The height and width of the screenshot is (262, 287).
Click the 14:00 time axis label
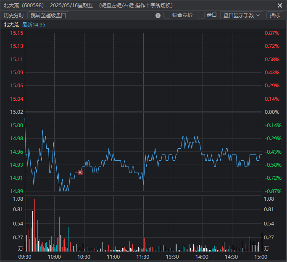[x=202, y=257]
